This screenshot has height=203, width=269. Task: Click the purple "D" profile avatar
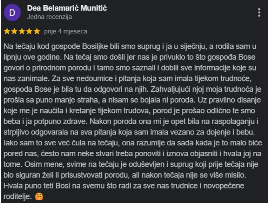tap(12, 12)
